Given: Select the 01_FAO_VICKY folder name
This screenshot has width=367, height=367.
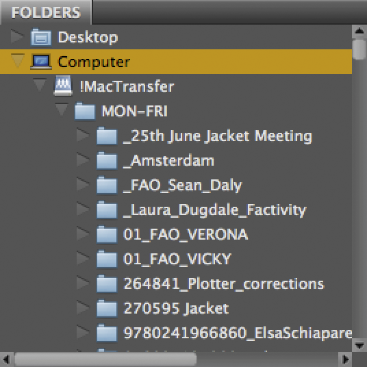Looking at the screenshot, I should [x=177, y=259].
